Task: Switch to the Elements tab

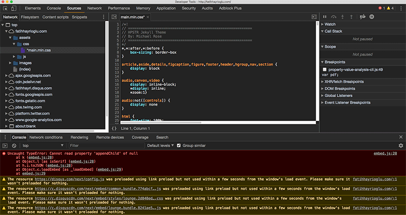Action: 32,8
